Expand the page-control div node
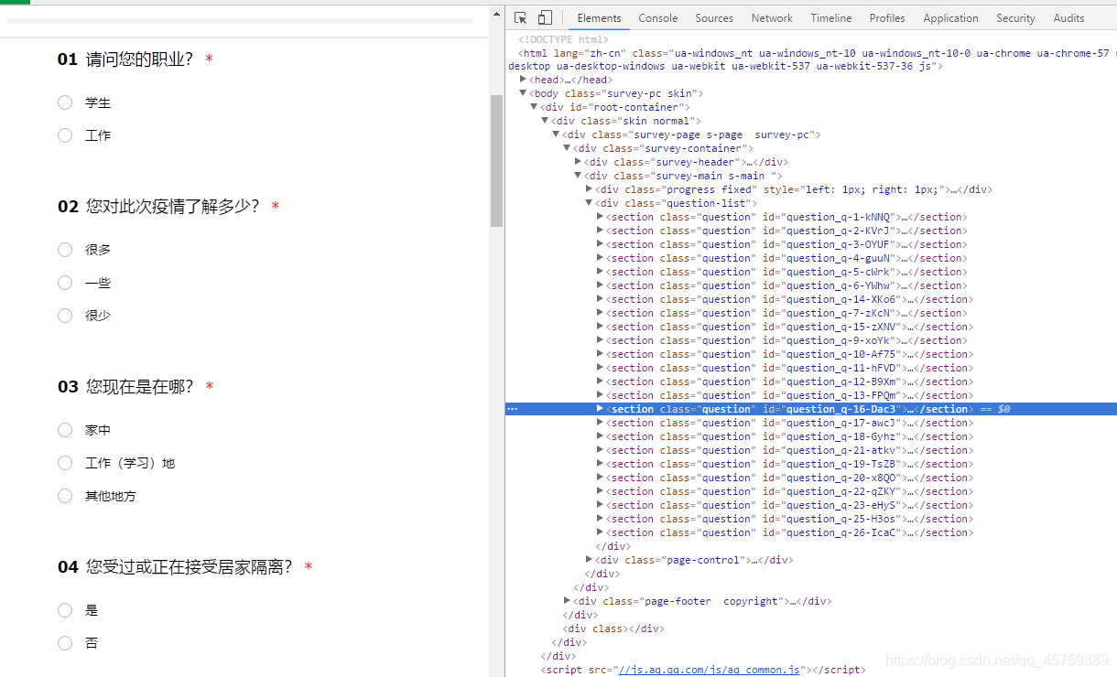Viewport: 1117px width, 677px height. point(589,560)
